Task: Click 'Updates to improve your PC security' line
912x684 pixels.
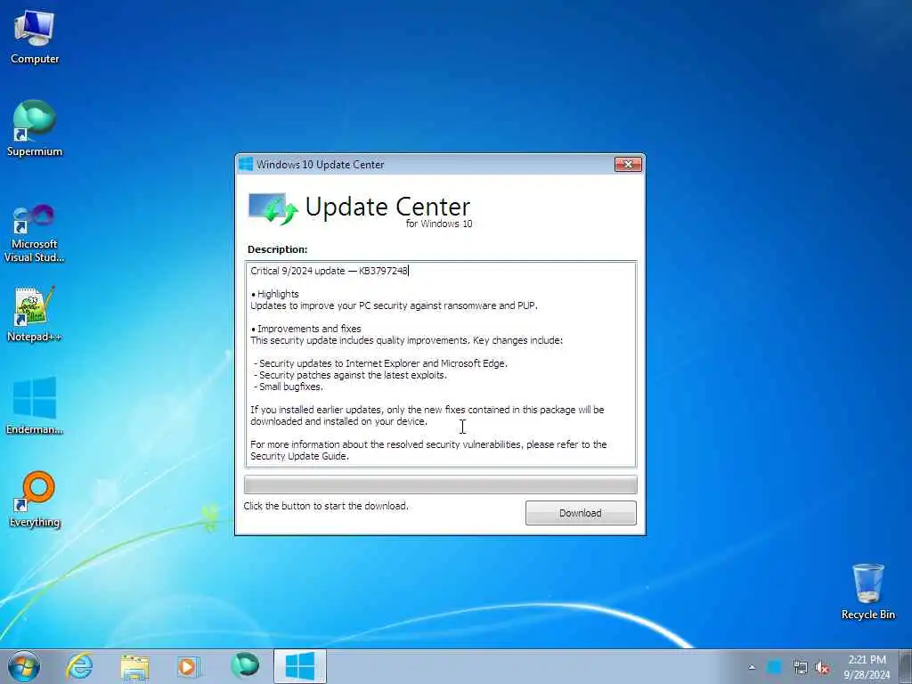Action: (394, 305)
